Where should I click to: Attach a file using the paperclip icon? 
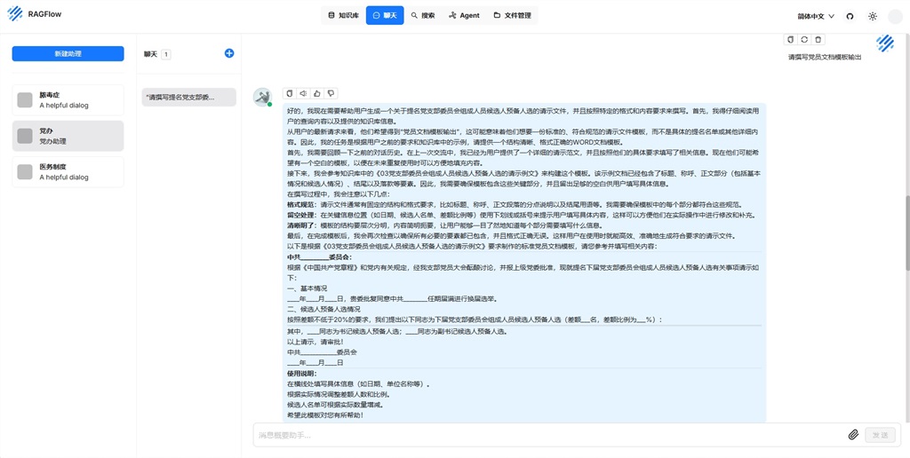tap(853, 435)
